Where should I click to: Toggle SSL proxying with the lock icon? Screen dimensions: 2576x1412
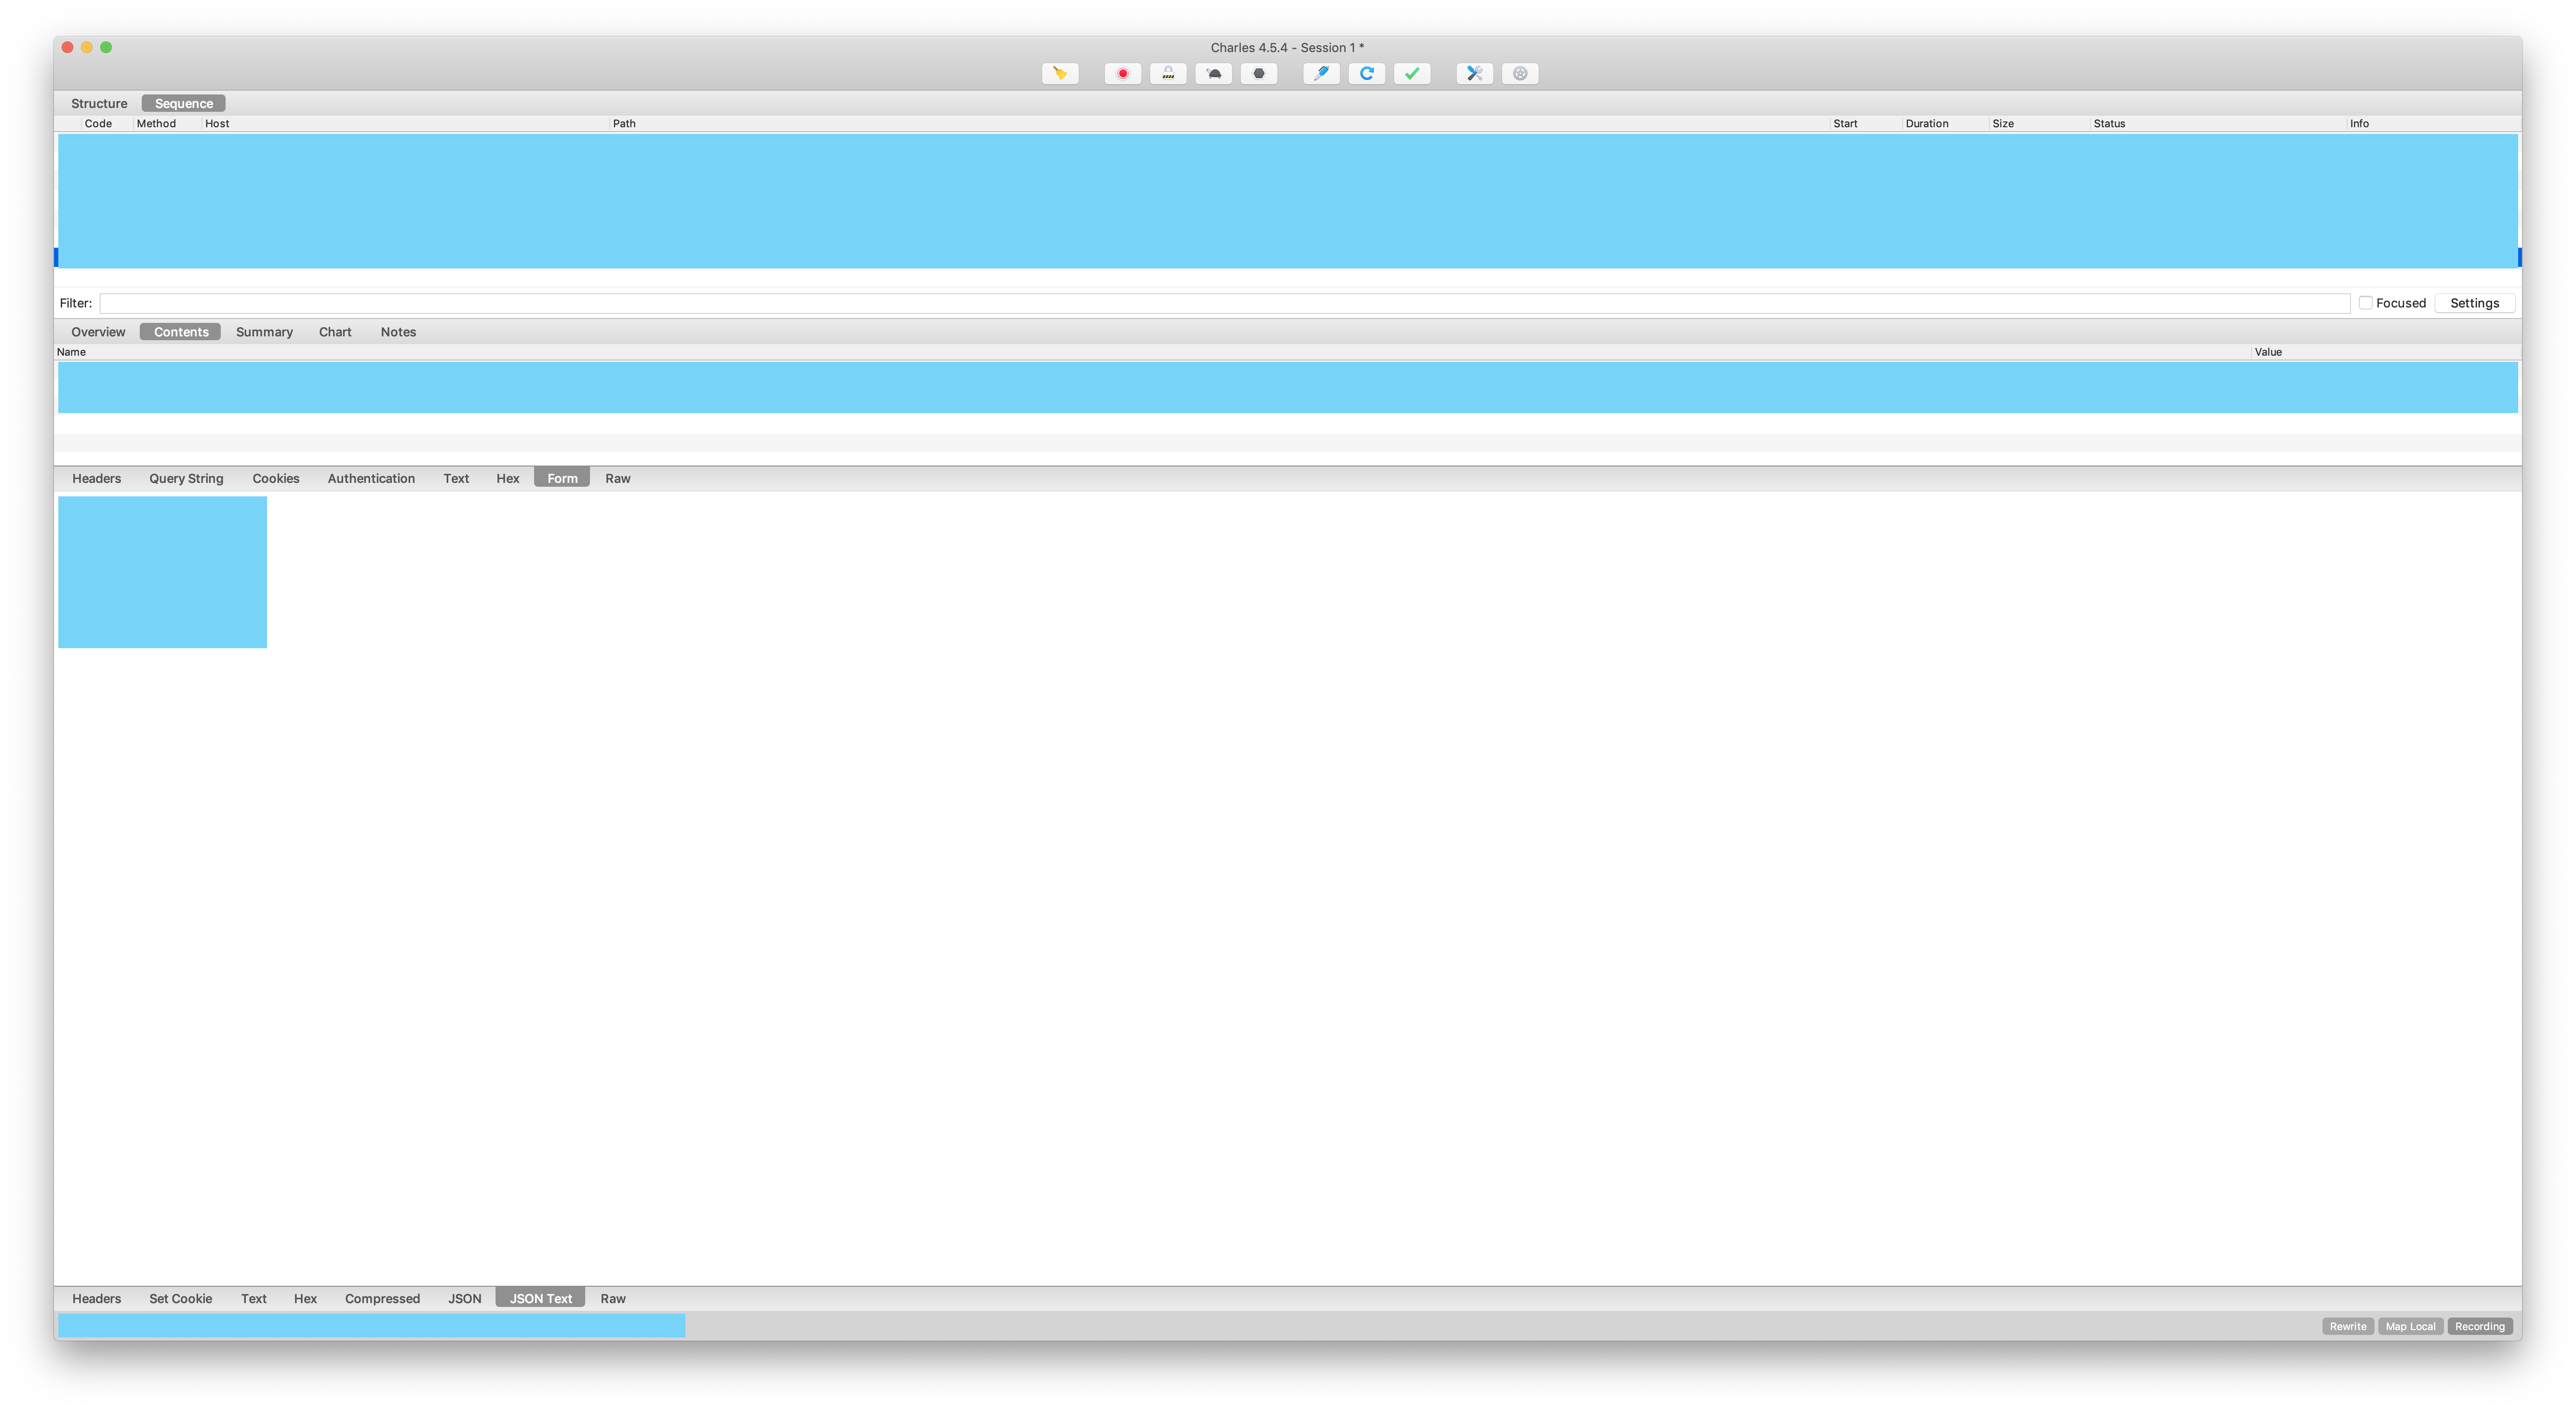[1167, 73]
